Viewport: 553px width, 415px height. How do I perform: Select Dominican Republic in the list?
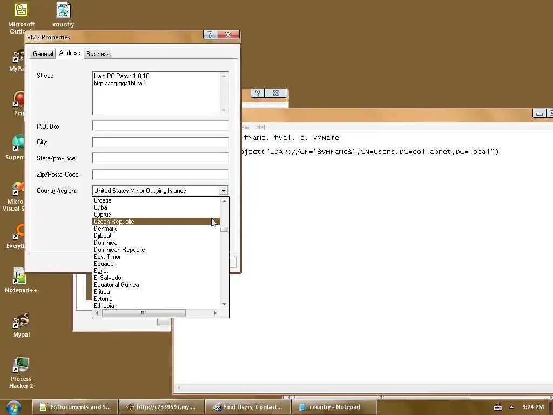156,250
